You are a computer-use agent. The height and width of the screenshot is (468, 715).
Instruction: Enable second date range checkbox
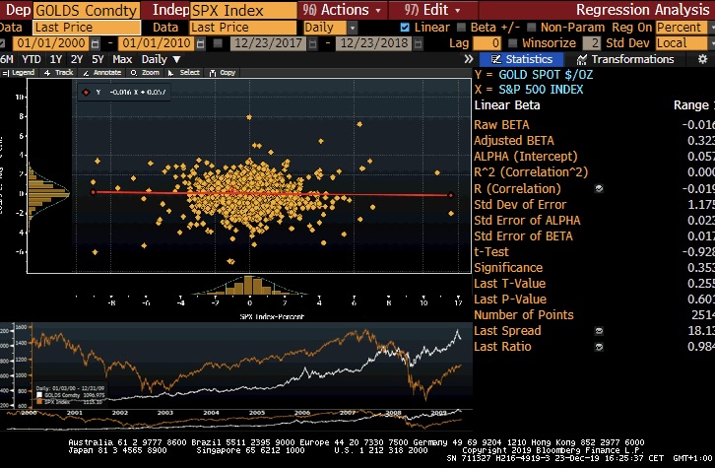pyautogui.click(x=218, y=43)
